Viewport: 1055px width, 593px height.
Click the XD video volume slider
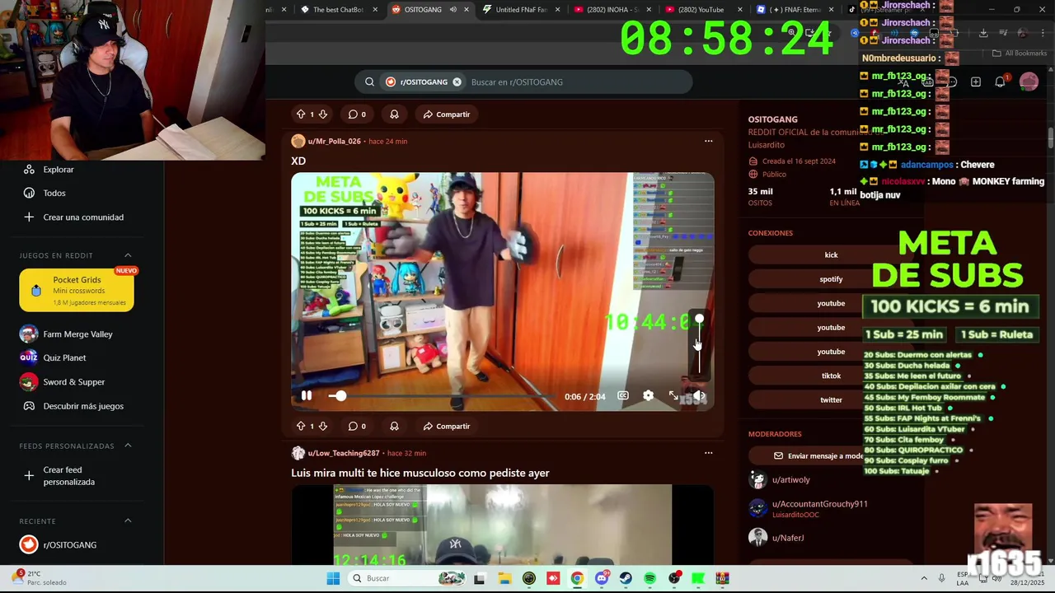click(x=699, y=346)
